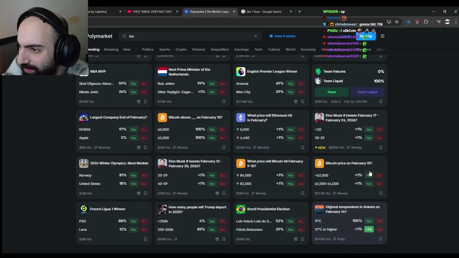Clear the btc search with X icon
Screen dimensions: 459x258
click(256, 36)
